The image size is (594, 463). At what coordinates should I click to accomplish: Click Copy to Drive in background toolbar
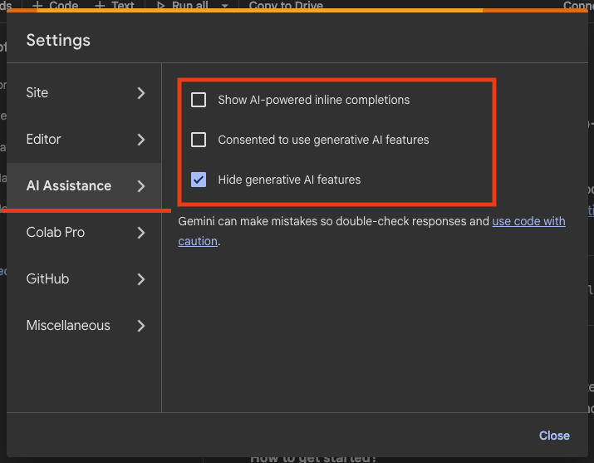[286, 4]
